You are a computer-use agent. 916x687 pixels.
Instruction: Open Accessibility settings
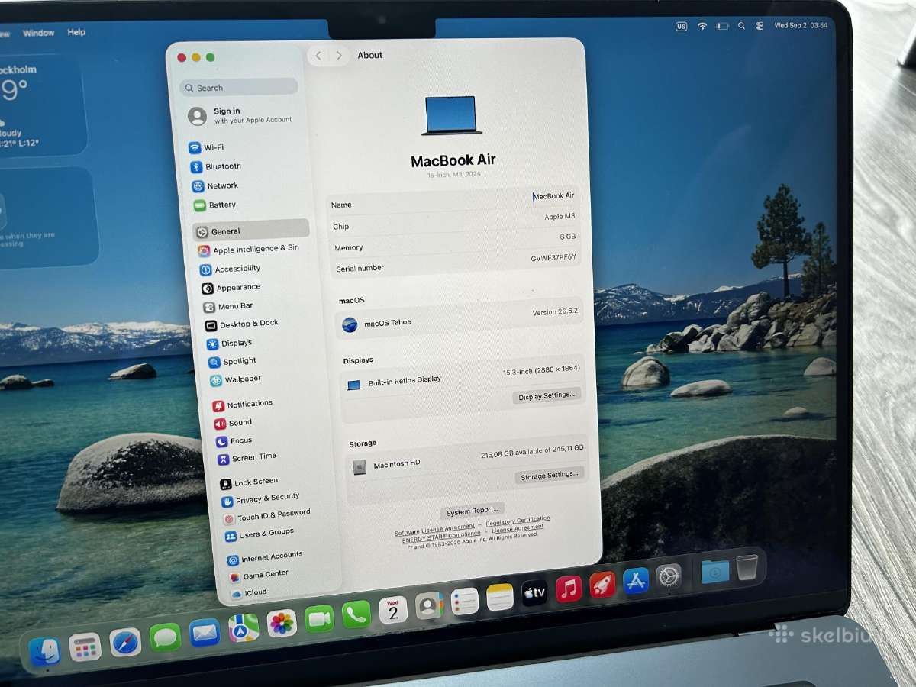click(x=230, y=269)
